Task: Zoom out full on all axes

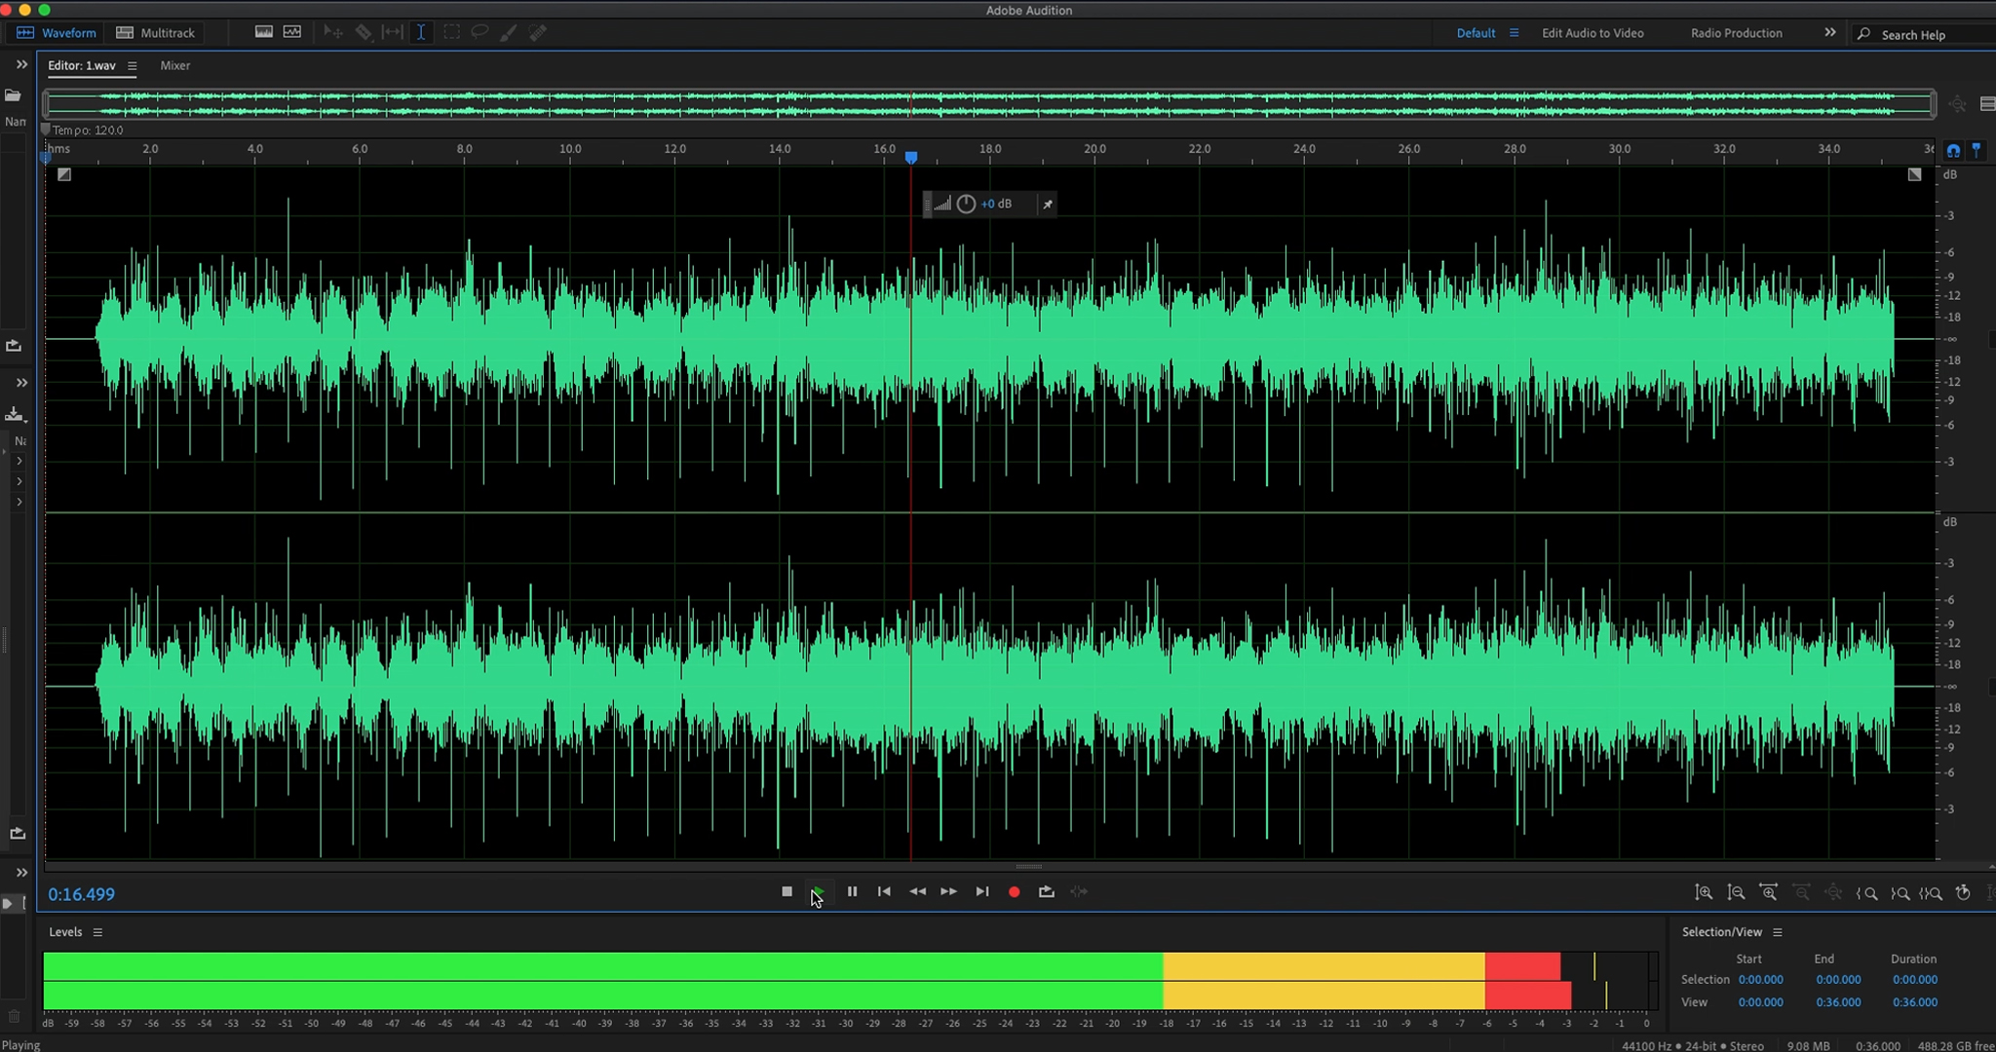Action: click(1833, 892)
